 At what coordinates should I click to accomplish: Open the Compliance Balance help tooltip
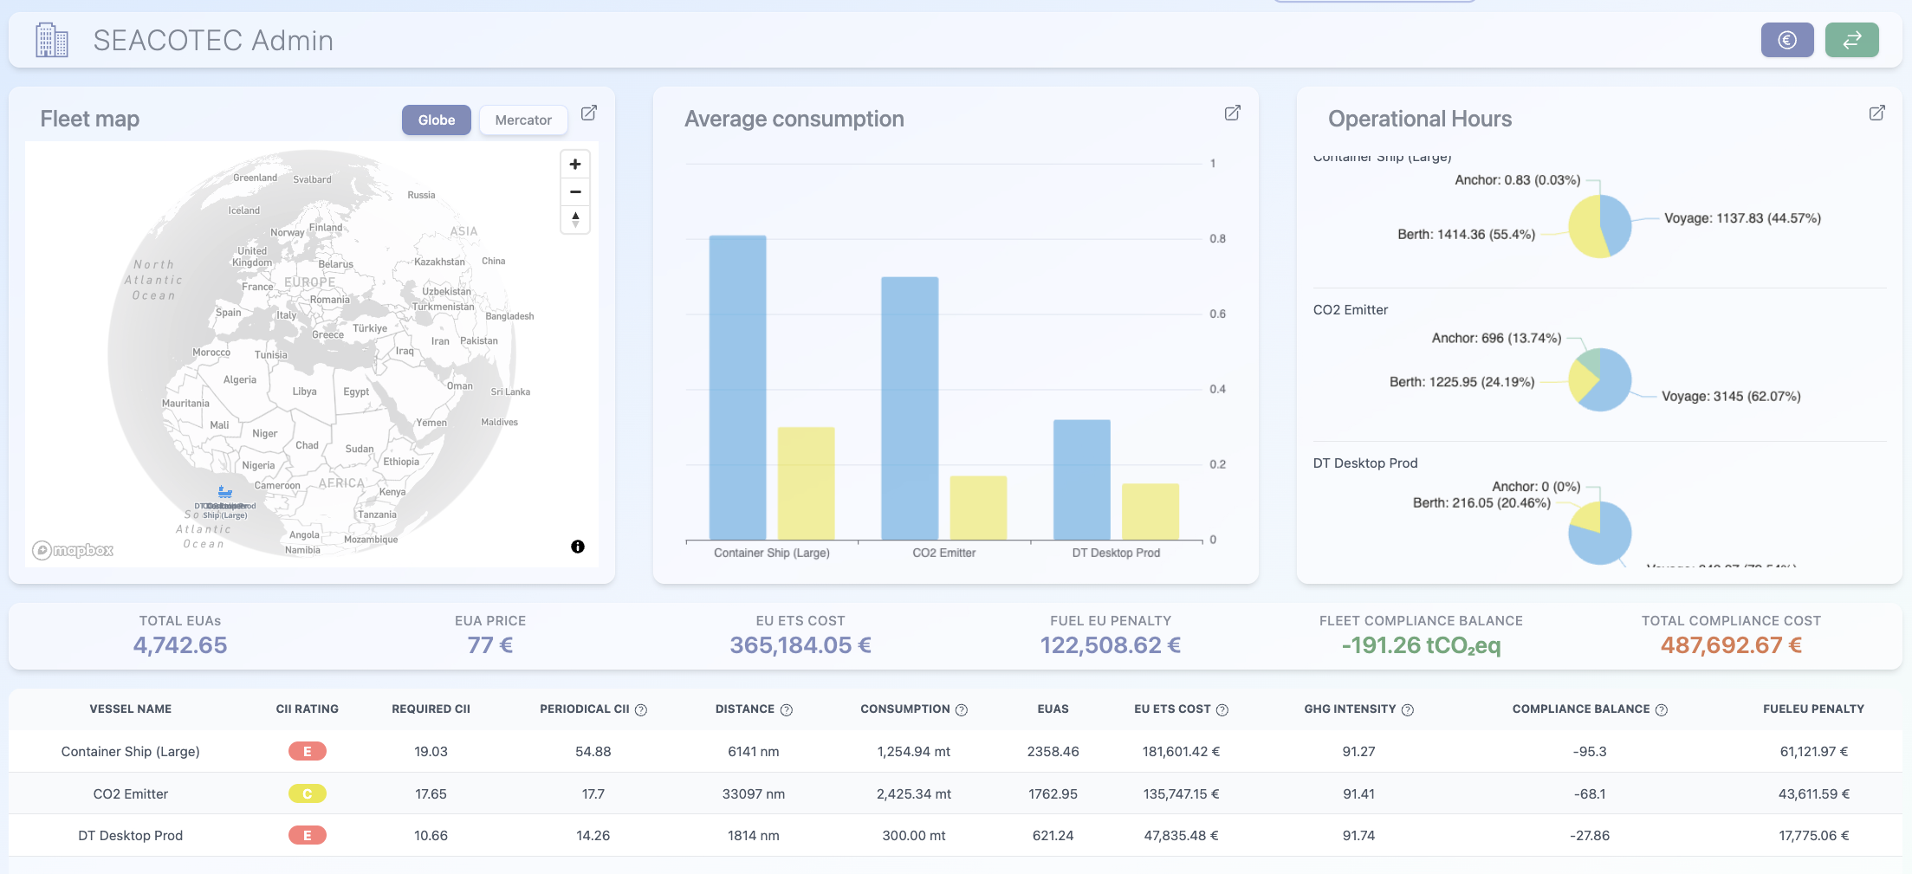click(1662, 709)
